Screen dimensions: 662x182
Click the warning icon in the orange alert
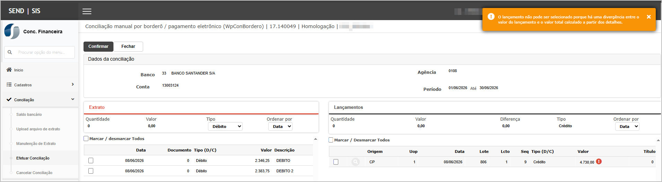pos(491,17)
